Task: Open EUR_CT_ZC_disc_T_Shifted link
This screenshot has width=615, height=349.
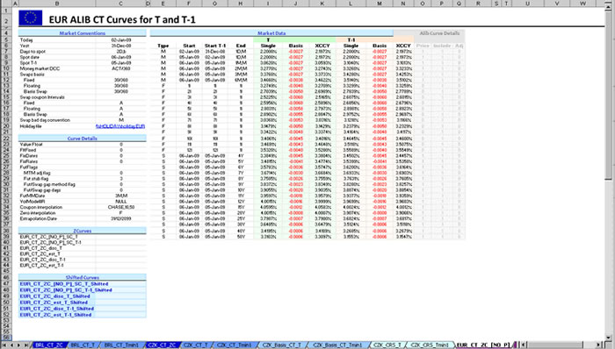Action: (54, 296)
